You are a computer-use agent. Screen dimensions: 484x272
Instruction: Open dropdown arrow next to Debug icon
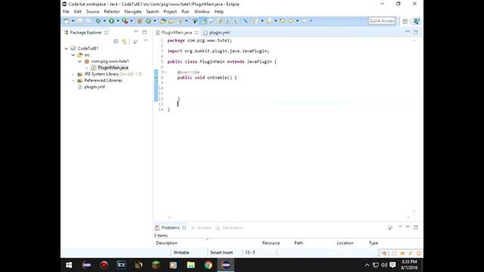click(104, 21)
